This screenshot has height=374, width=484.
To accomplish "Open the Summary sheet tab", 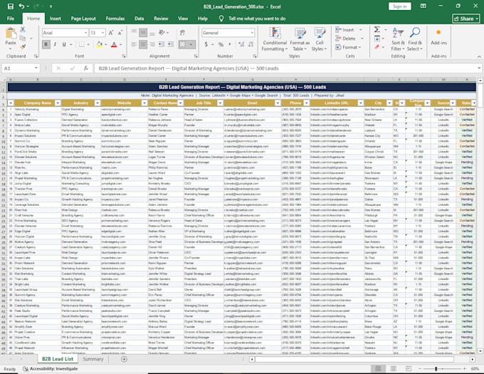I will 93,359.
